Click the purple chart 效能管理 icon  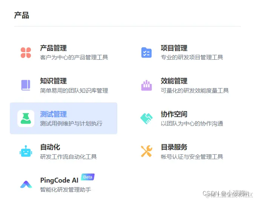tap(146, 85)
